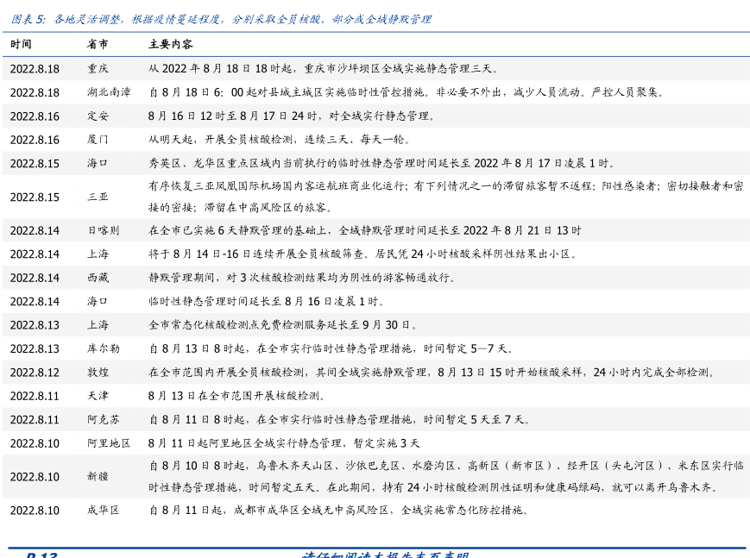
Task: Click the 主要内容 column header
Action: tap(170, 44)
